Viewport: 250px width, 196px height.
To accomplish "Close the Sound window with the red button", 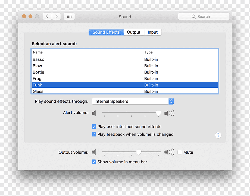I will [24, 16].
